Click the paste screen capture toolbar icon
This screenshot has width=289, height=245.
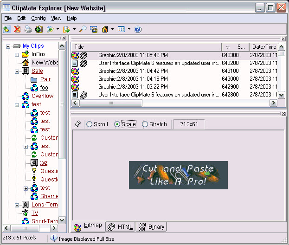[94, 29]
